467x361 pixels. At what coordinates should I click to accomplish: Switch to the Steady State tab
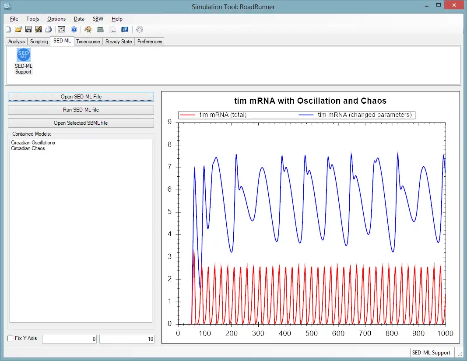coord(119,42)
